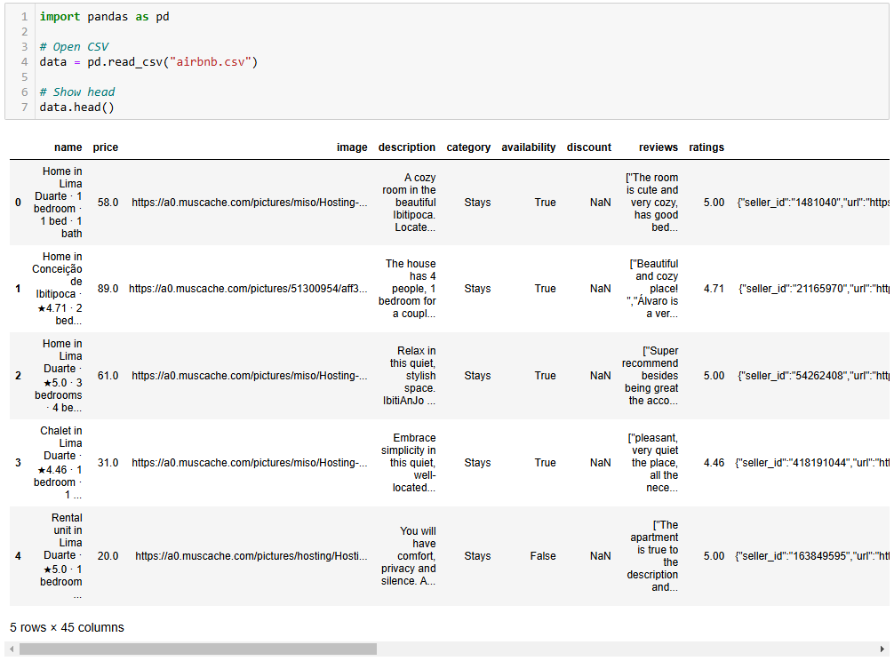Screen dimensions: 894x661
Task: Click the "# Open CSV" comment
Action: point(73,45)
